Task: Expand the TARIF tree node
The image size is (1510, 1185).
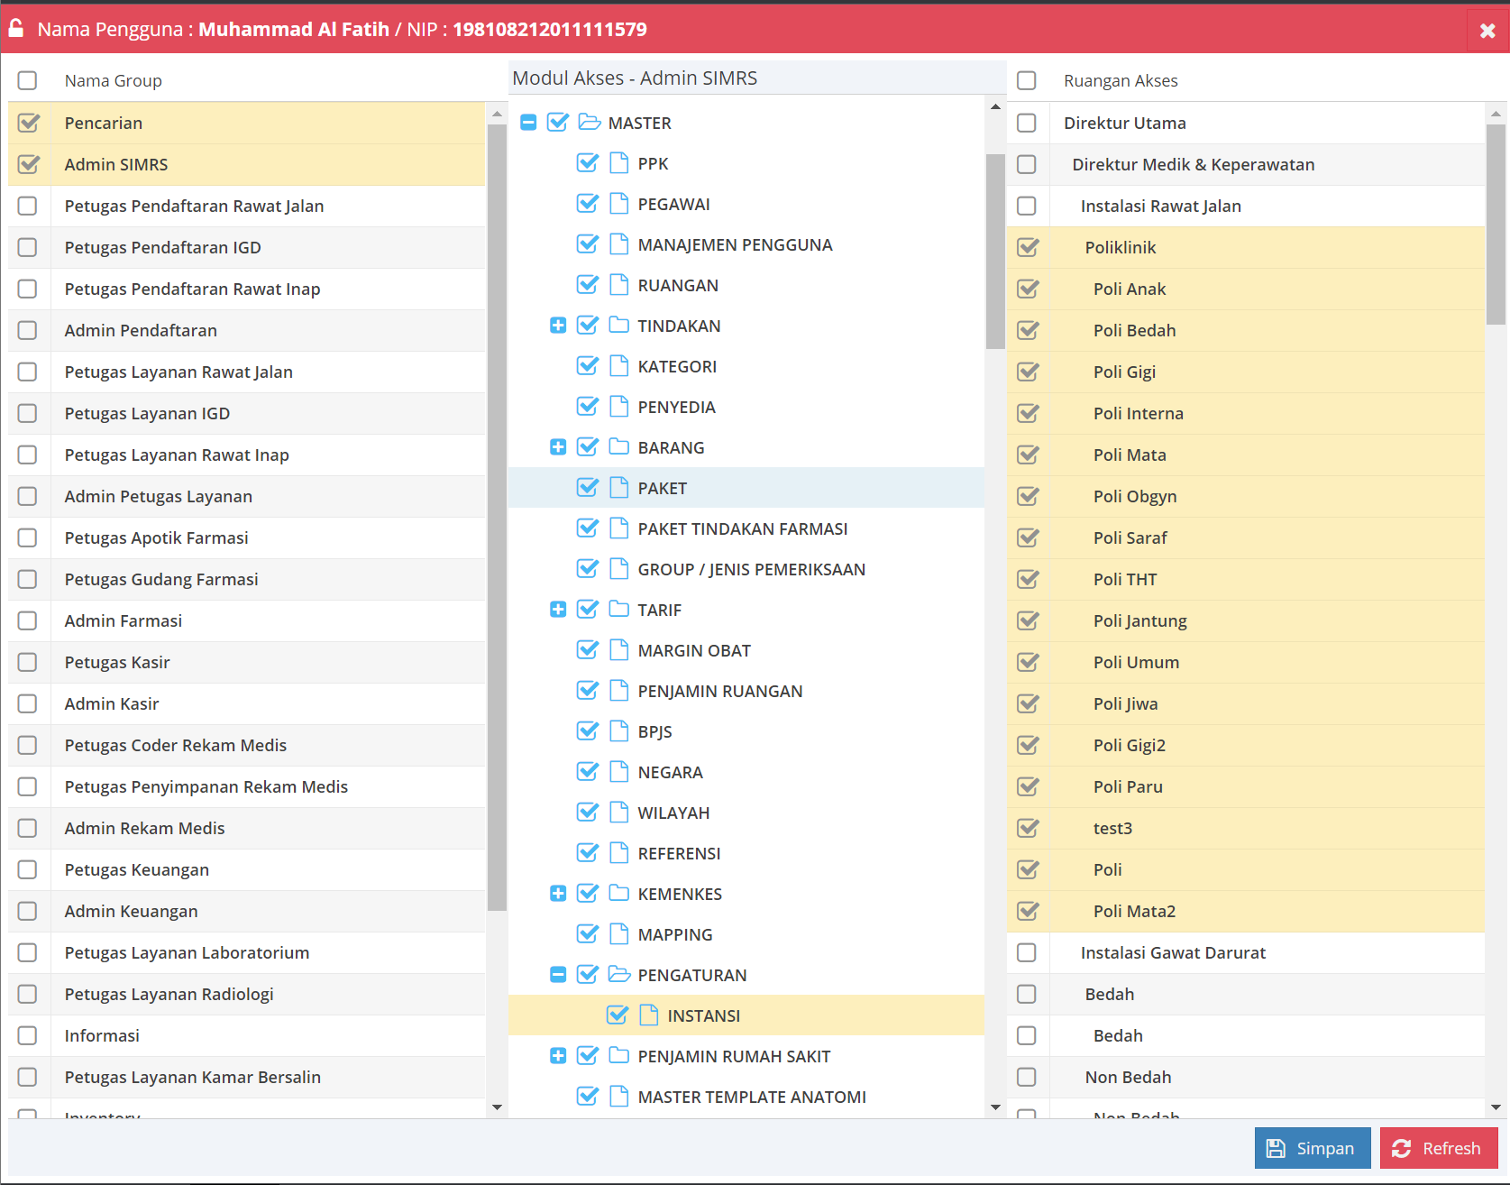Action: (558, 610)
